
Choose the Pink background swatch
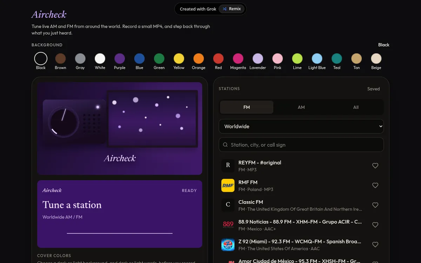pos(278,59)
